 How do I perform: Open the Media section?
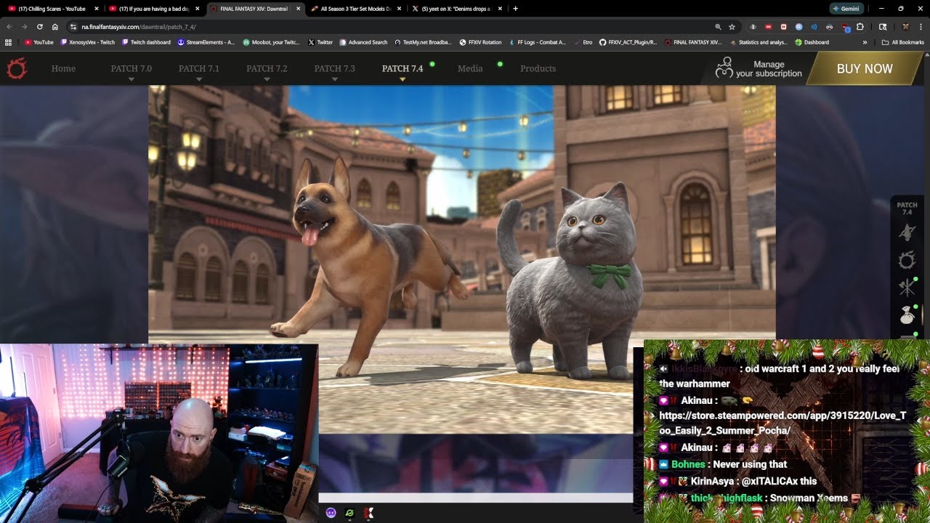tap(470, 68)
